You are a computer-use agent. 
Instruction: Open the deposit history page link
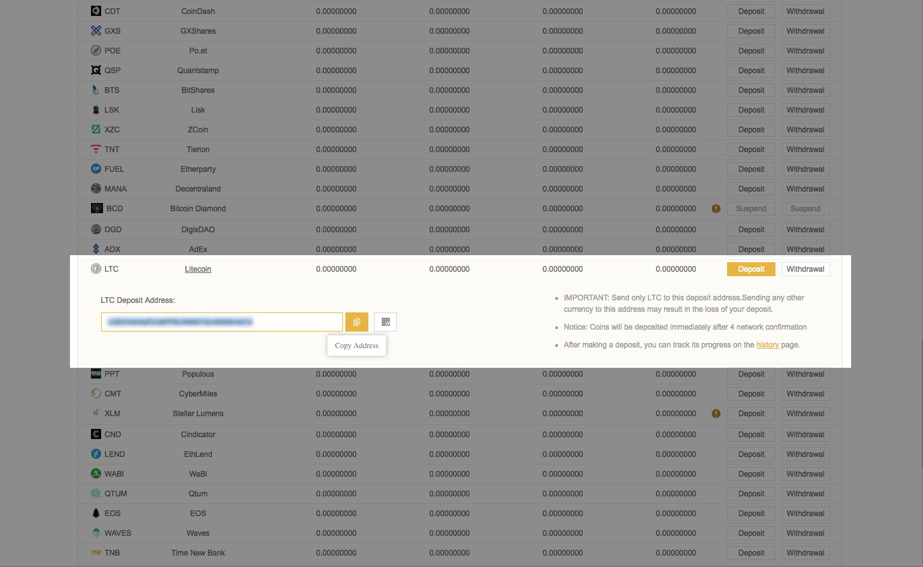coord(767,345)
